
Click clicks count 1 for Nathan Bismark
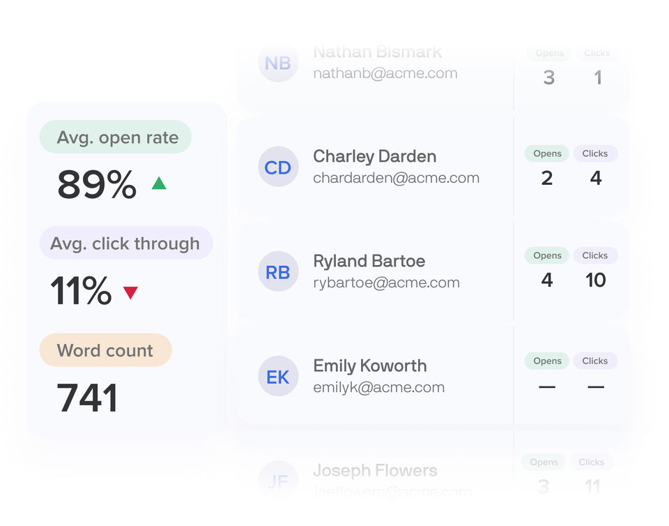(x=598, y=77)
